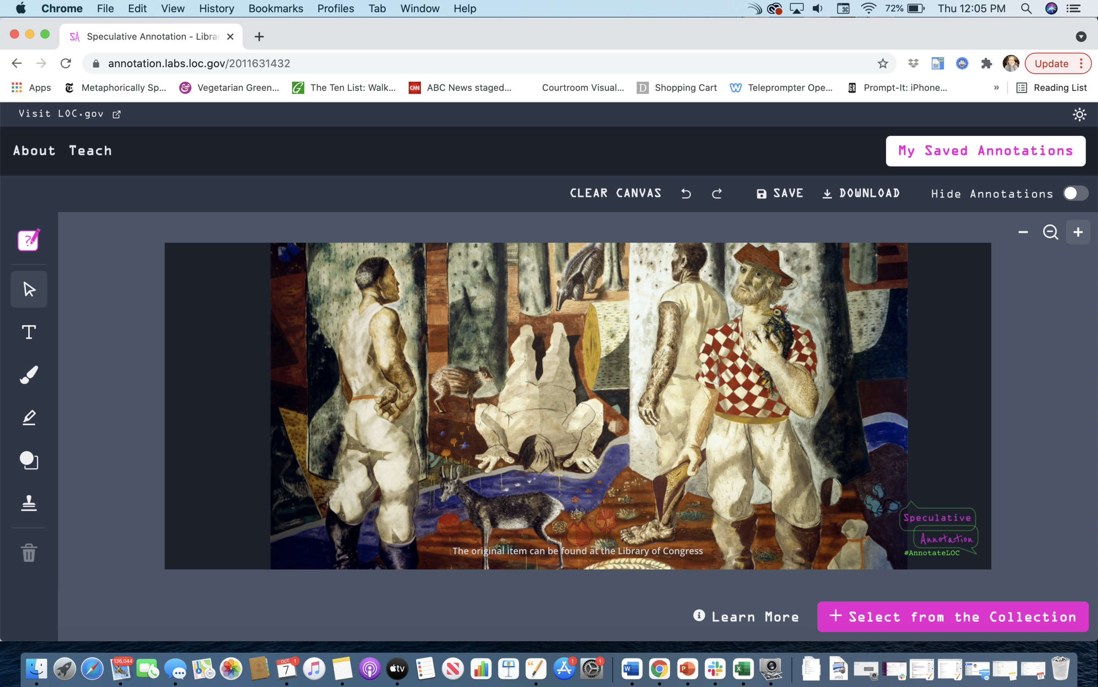The image size is (1098, 687).
Task: Open the Chrome tab search dropdown
Action: [x=1081, y=36]
